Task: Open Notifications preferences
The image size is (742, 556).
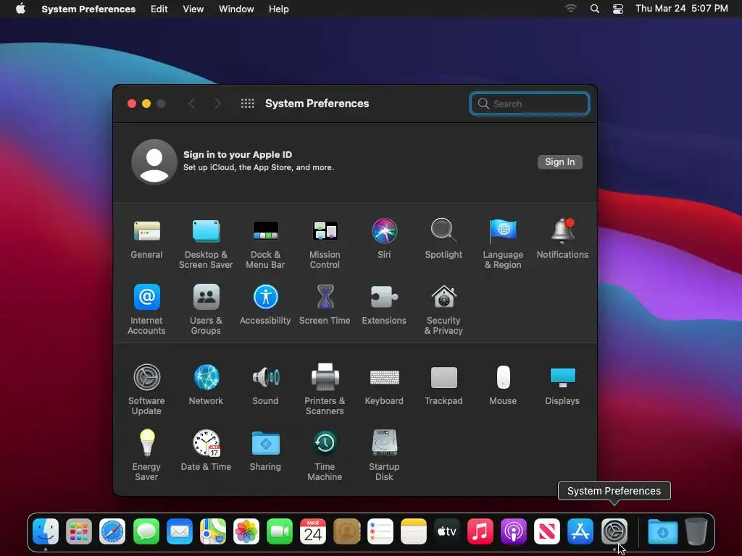Action: point(562,239)
